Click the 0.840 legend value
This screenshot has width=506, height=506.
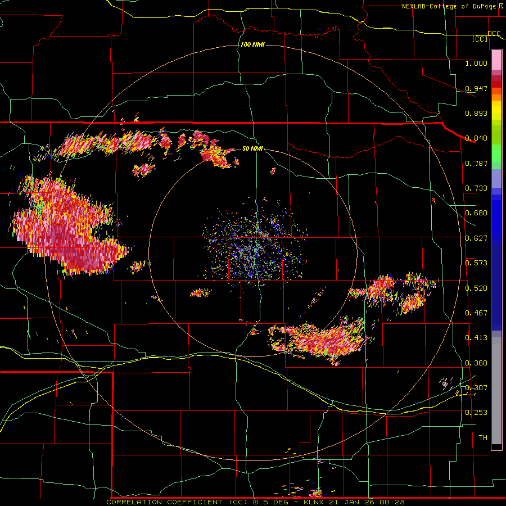[x=476, y=138]
